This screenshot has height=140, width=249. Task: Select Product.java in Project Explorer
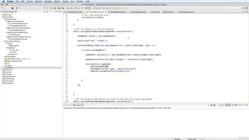[16, 35]
